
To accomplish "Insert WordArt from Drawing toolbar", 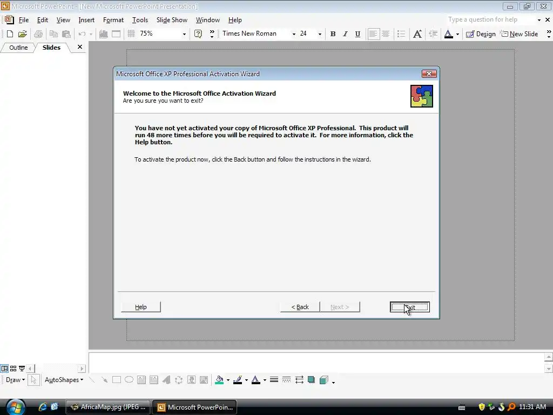I will click(166, 380).
